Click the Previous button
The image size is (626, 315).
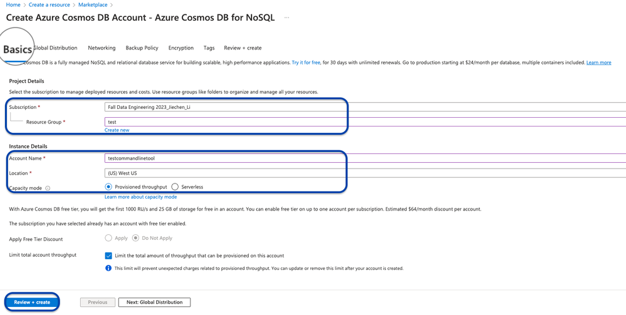click(97, 302)
